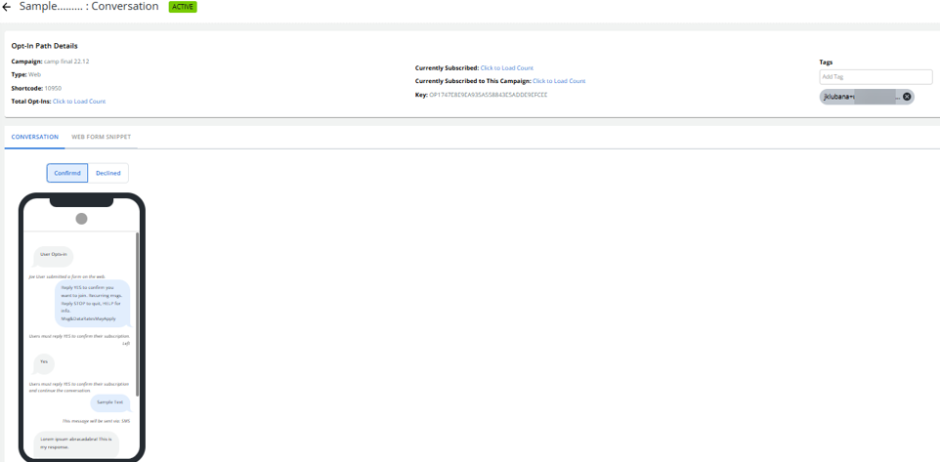Click the User Opts-In message bubble
Screen dimensions: 940x462
(x=54, y=254)
